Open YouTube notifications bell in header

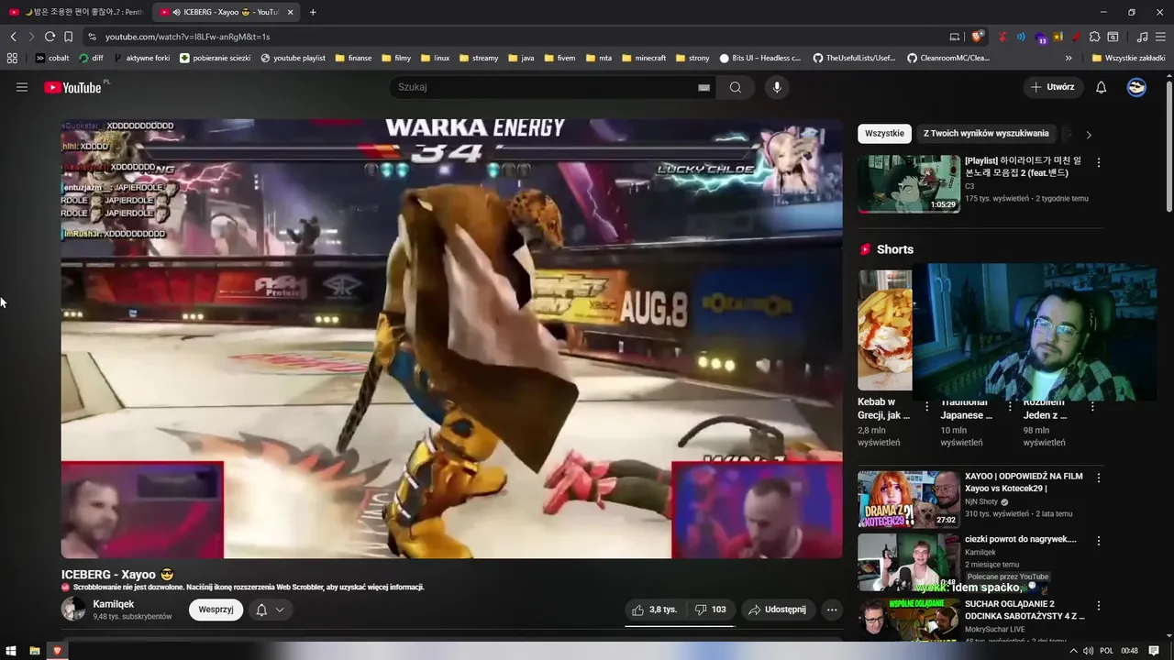1102,87
